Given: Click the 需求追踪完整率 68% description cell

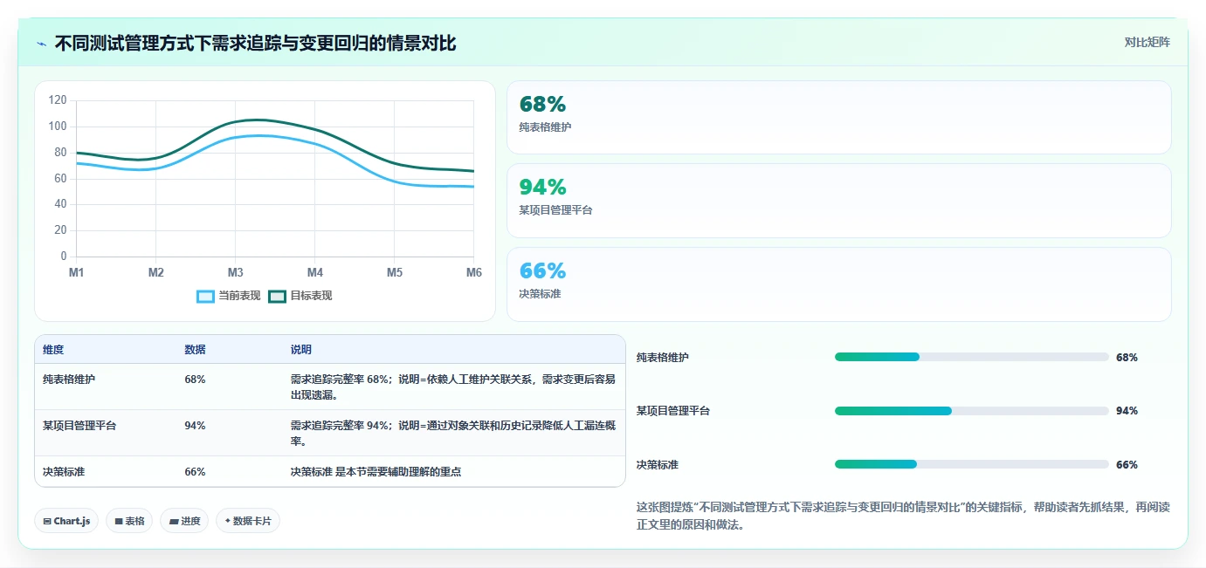Looking at the screenshot, I should tap(452, 387).
